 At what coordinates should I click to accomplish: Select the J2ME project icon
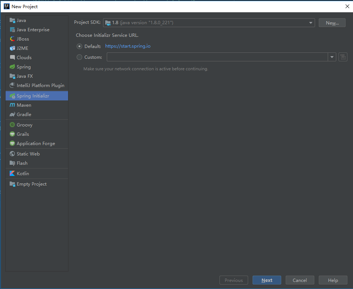click(x=12, y=48)
